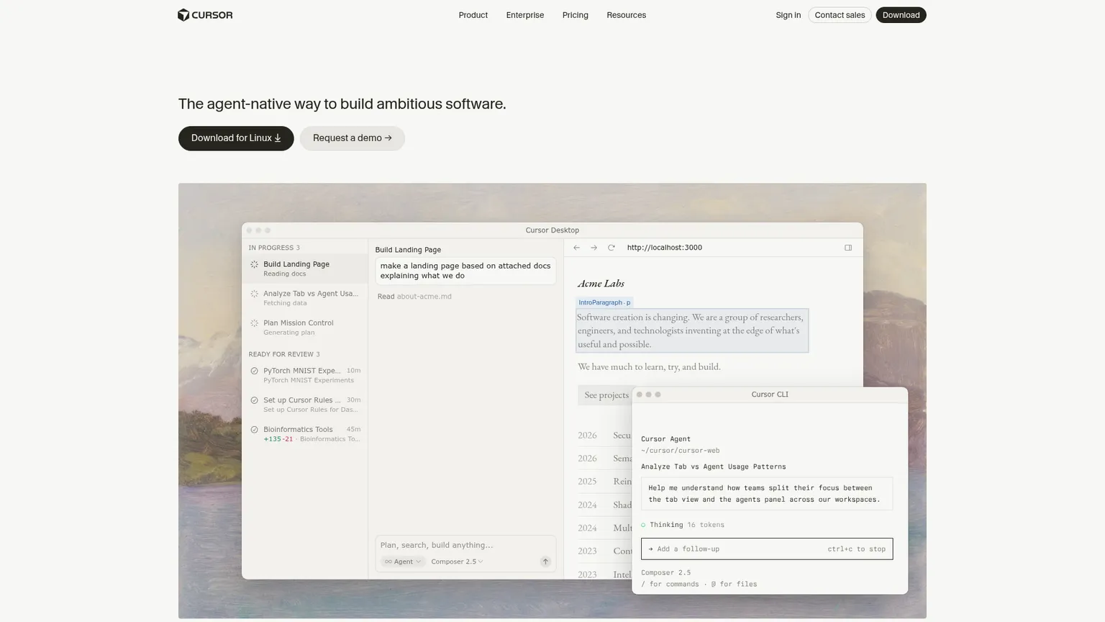The image size is (1105, 622).
Task: Open the Set up Cursor Rules review item
Action: click(305, 405)
